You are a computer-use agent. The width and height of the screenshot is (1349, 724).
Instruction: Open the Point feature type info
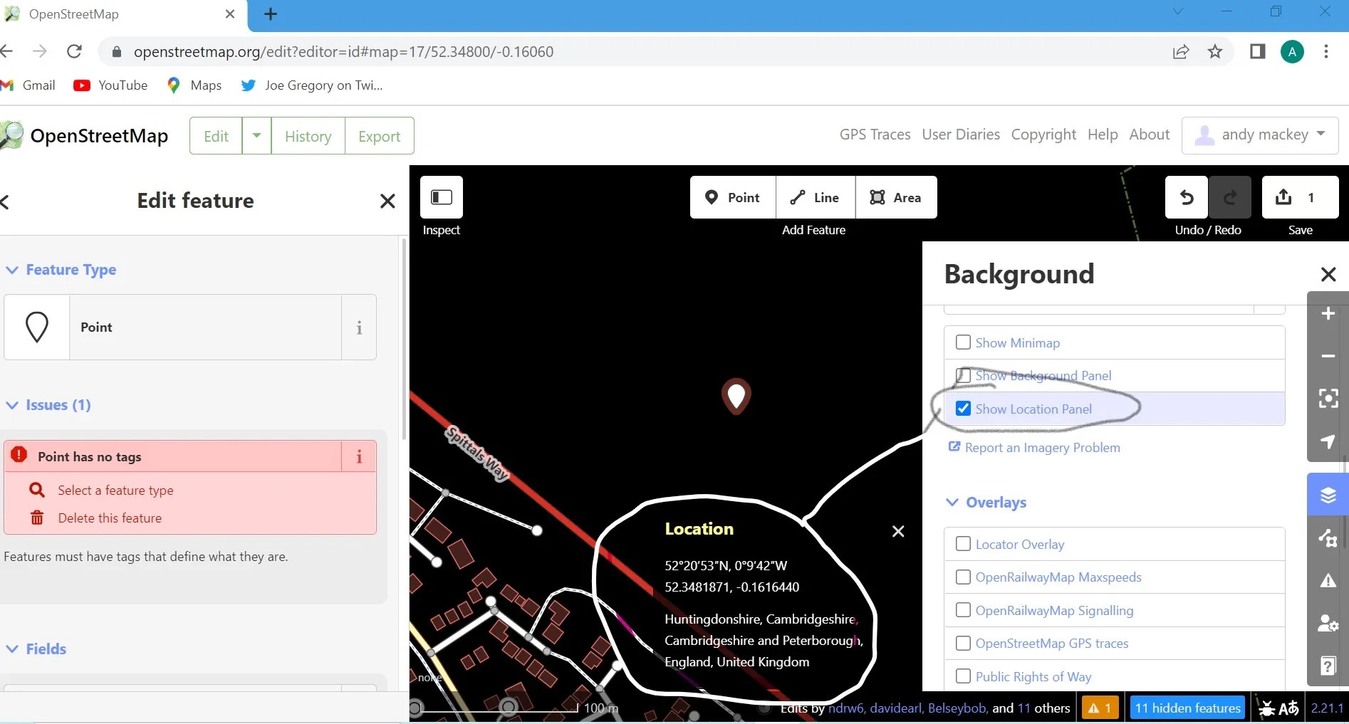point(359,327)
